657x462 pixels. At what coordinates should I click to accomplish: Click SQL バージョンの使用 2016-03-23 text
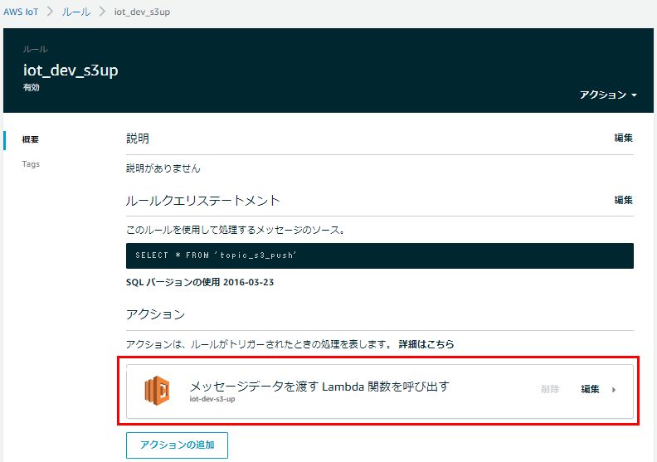[200, 282]
